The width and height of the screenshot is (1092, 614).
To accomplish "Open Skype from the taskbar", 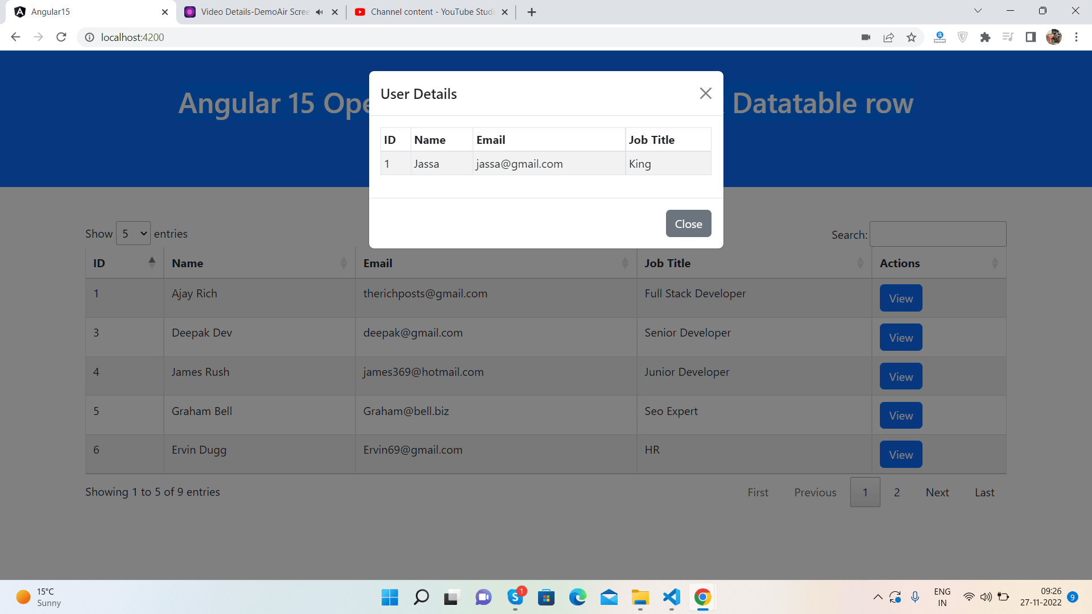I will 515,597.
